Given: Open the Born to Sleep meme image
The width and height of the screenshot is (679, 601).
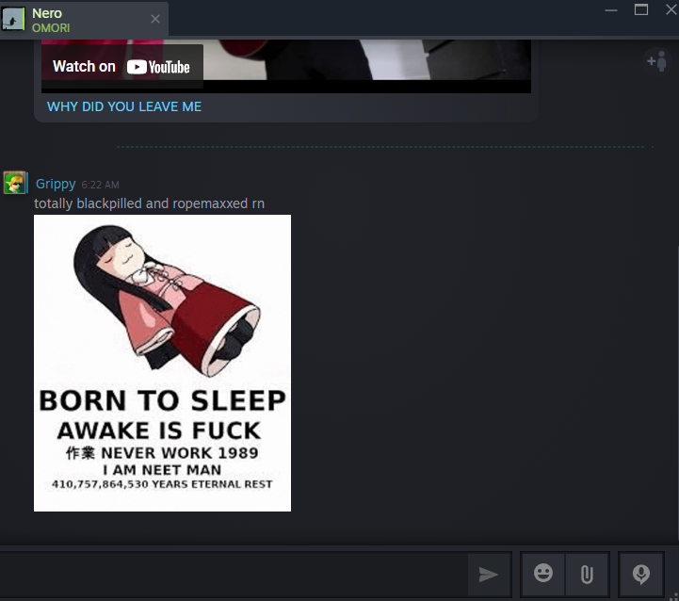Looking at the screenshot, I should pyautogui.click(x=162, y=363).
